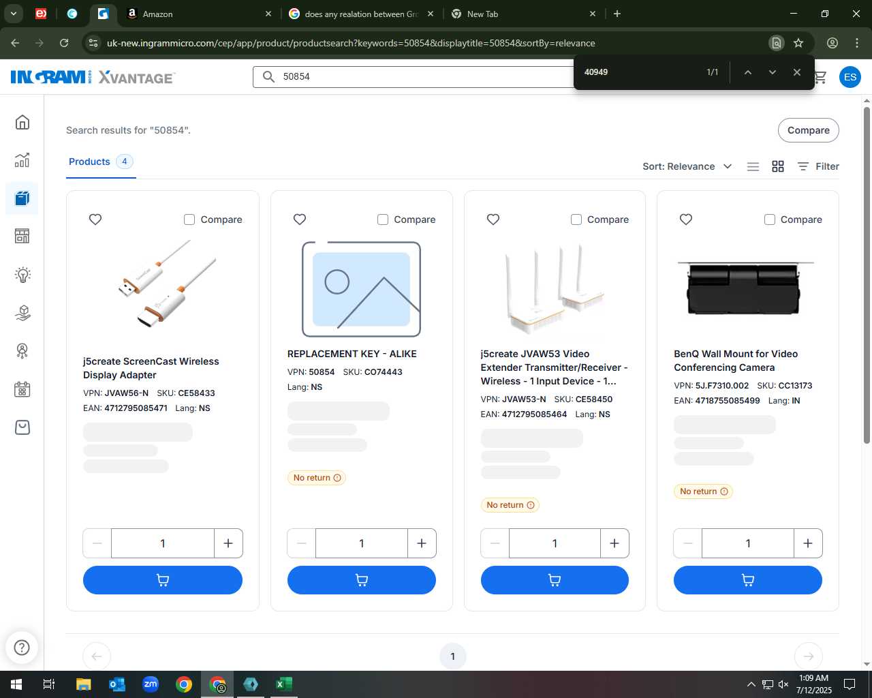Viewport: 872px width, 698px height.
Task: Open the Home icon in sidebar
Action: 22,122
